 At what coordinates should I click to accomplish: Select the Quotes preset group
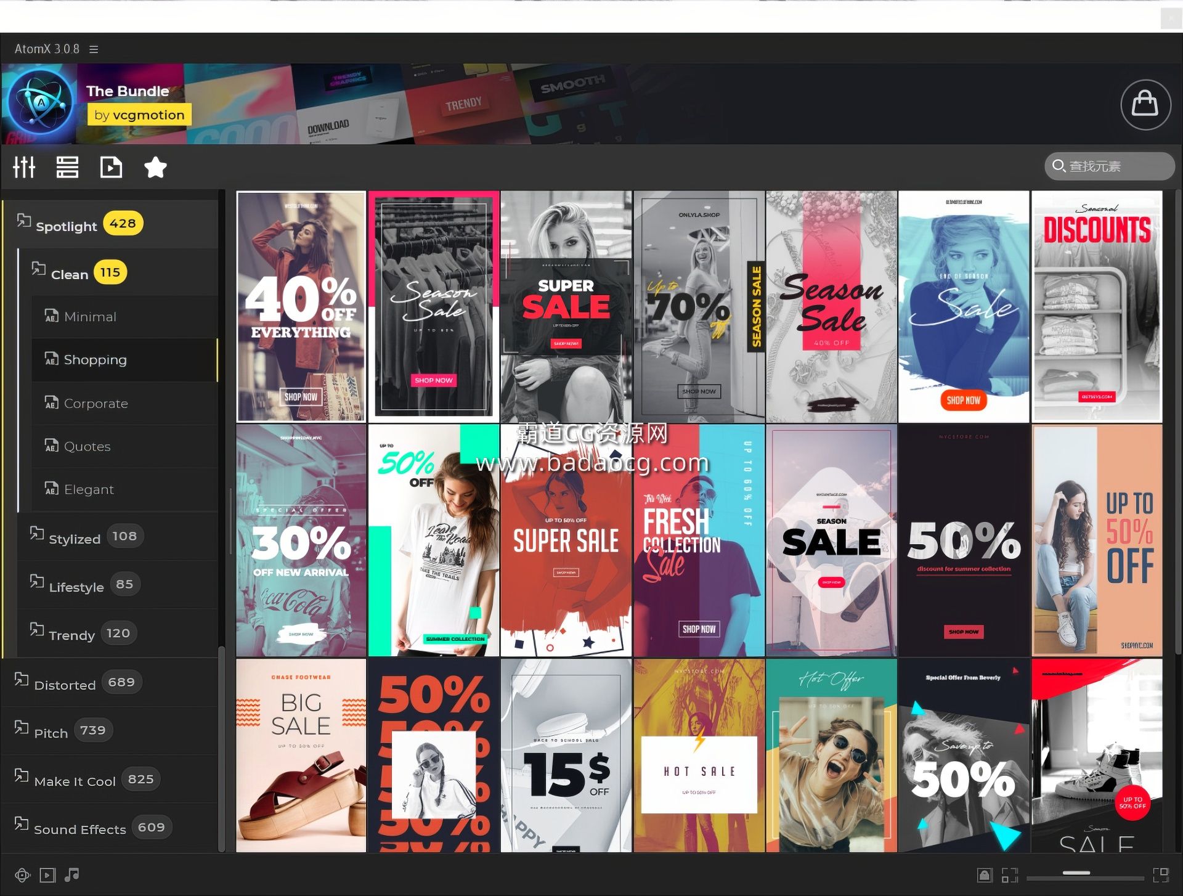point(124,446)
